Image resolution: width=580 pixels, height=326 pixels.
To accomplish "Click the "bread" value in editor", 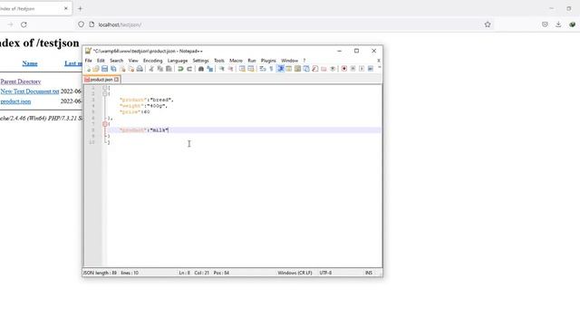I will coord(160,100).
